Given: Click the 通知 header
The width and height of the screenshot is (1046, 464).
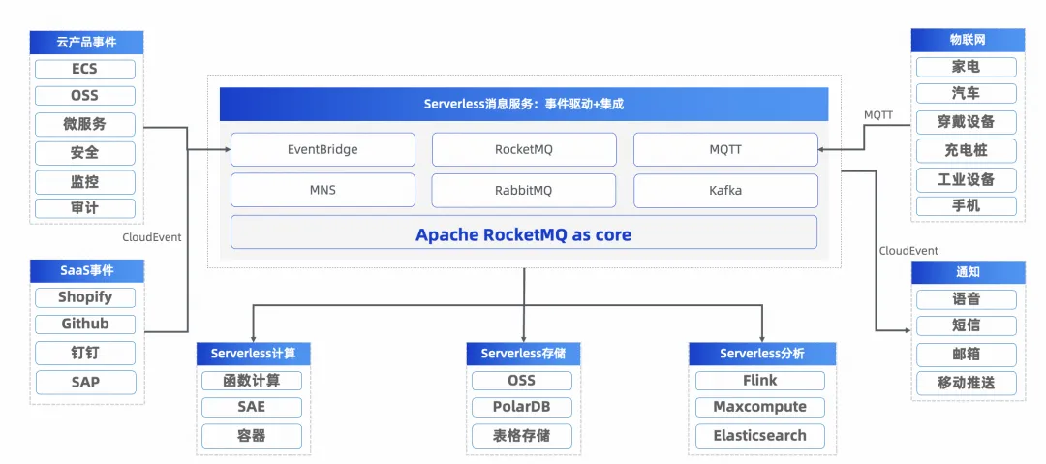Looking at the screenshot, I should (x=968, y=272).
